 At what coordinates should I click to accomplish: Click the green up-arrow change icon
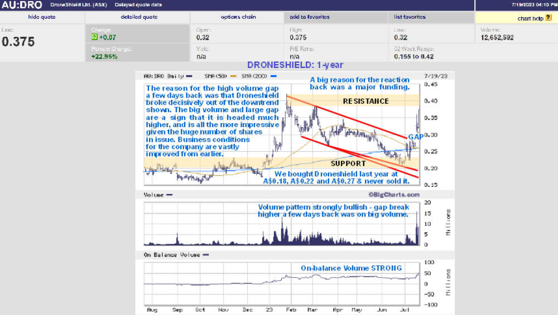tap(94, 37)
